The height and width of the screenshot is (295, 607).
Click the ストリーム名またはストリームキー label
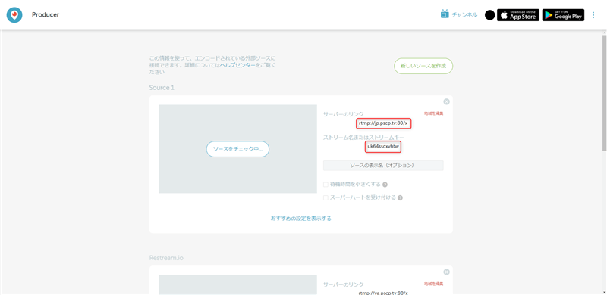[363, 138]
